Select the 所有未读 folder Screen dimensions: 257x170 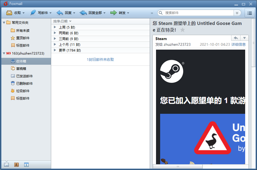tap(26, 30)
